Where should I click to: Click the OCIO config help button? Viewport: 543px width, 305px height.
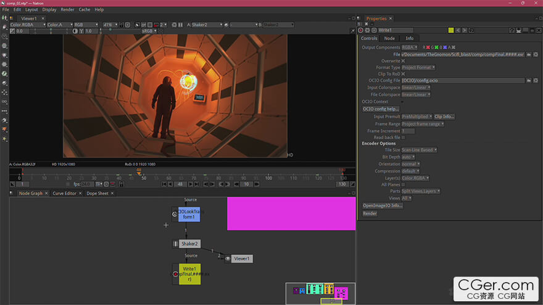[381, 109]
